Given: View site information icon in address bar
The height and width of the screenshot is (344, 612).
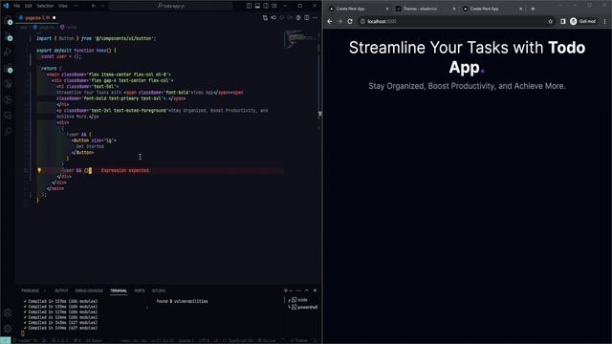Looking at the screenshot, I should pos(362,21).
